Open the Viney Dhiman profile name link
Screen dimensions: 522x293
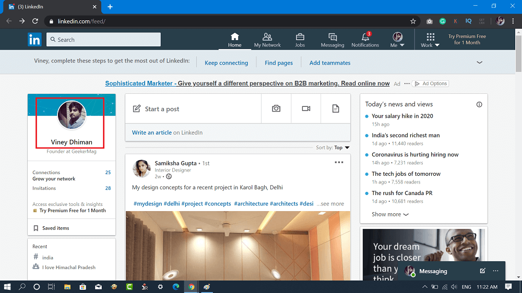[72, 142]
